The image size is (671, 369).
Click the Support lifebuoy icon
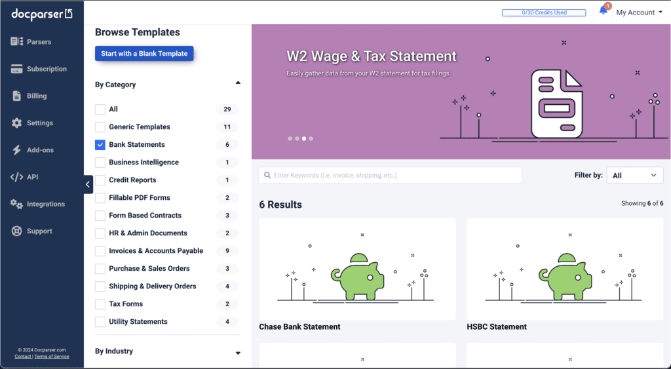[x=17, y=231]
